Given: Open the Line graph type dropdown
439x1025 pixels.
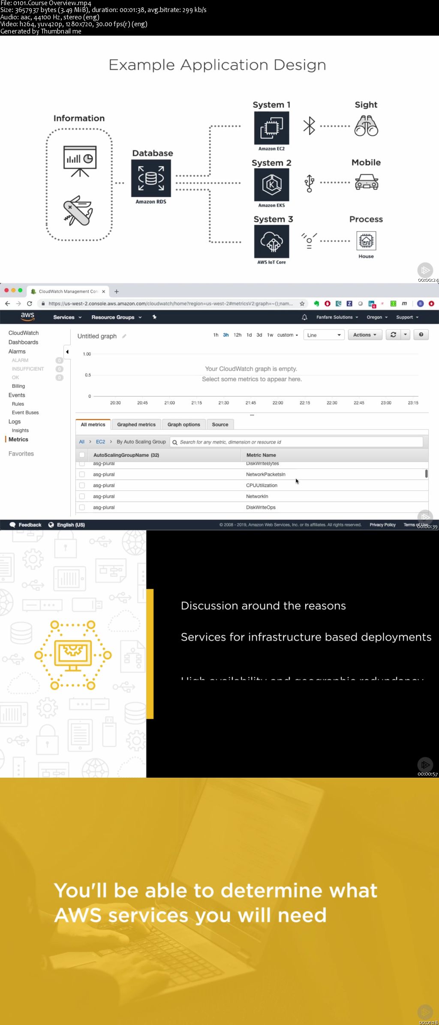Looking at the screenshot, I should click(x=324, y=335).
